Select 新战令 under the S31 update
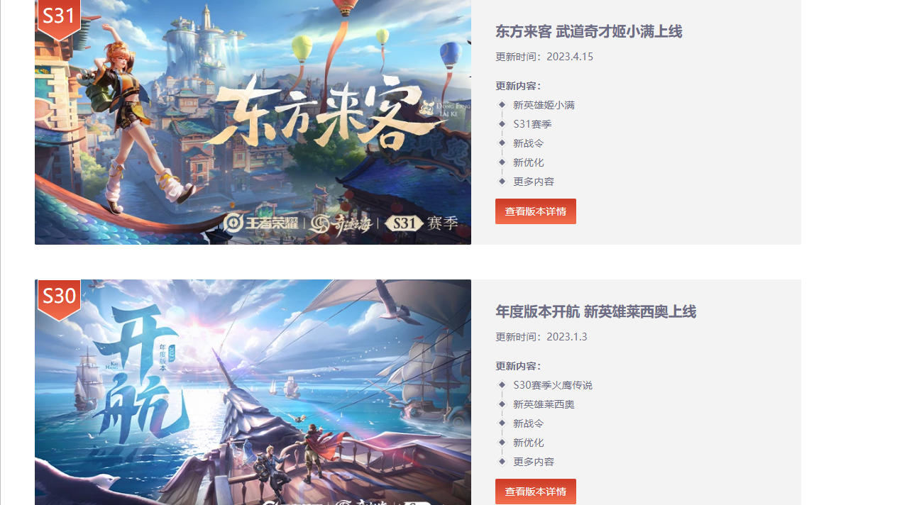 (529, 143)
